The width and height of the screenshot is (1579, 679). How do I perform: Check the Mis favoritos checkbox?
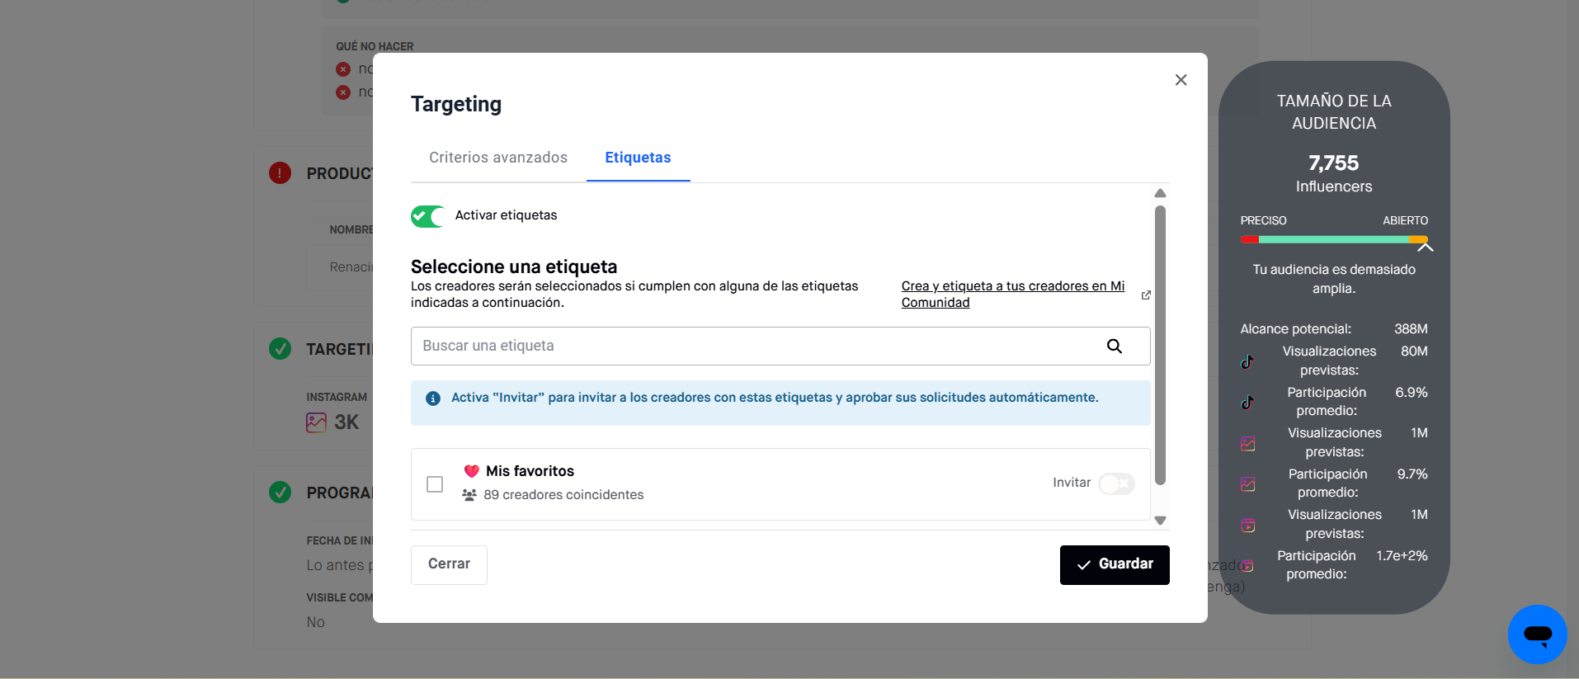click(435, 484)
